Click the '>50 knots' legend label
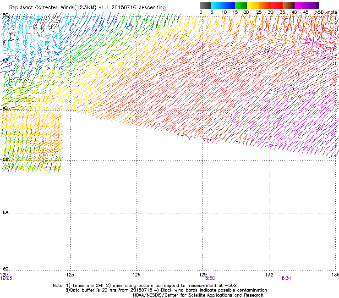Image resolution: width=339 pixels, height=298 pixels. coord(326,12)
